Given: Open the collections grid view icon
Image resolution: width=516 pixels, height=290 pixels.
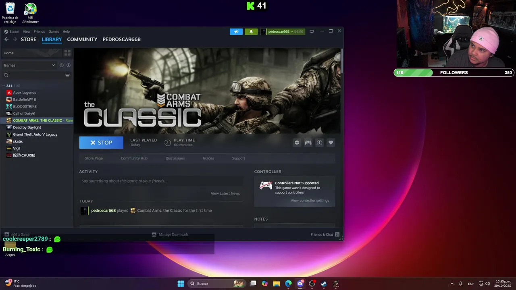Looking at the screenshot, I should (x=67, y=53).
